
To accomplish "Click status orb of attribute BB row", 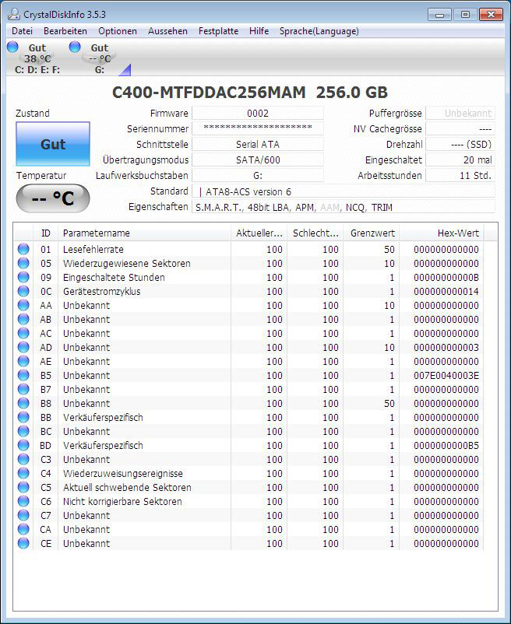I will [23, 417].
